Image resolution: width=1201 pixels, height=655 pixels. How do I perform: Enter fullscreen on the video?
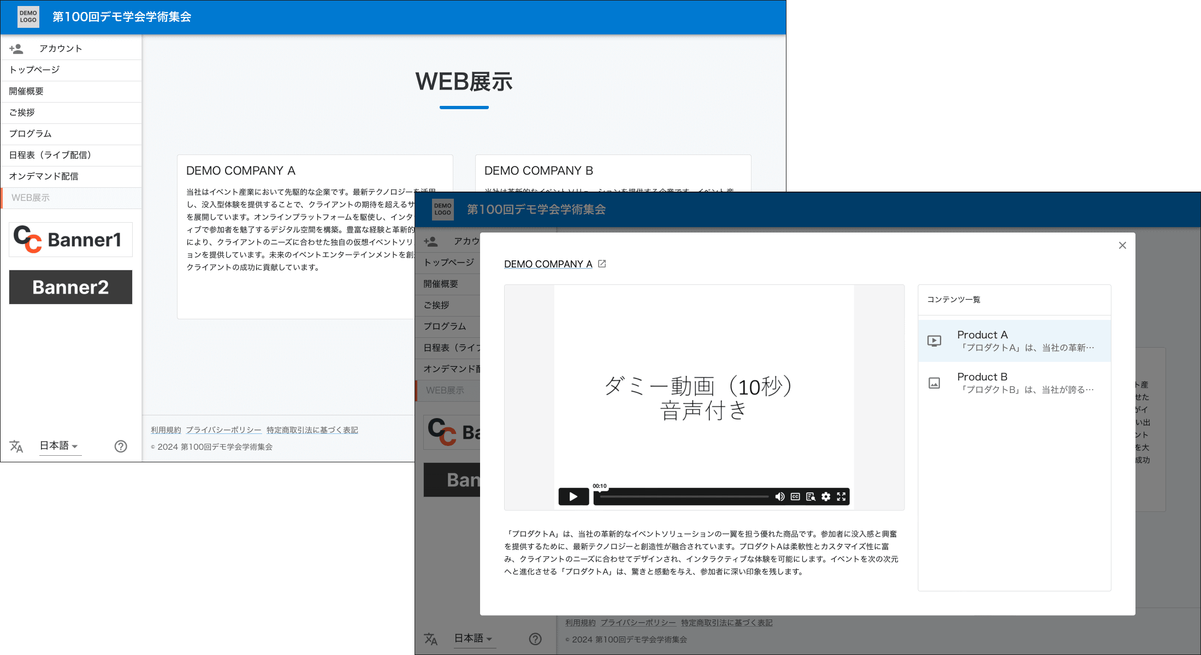point(841,497)
